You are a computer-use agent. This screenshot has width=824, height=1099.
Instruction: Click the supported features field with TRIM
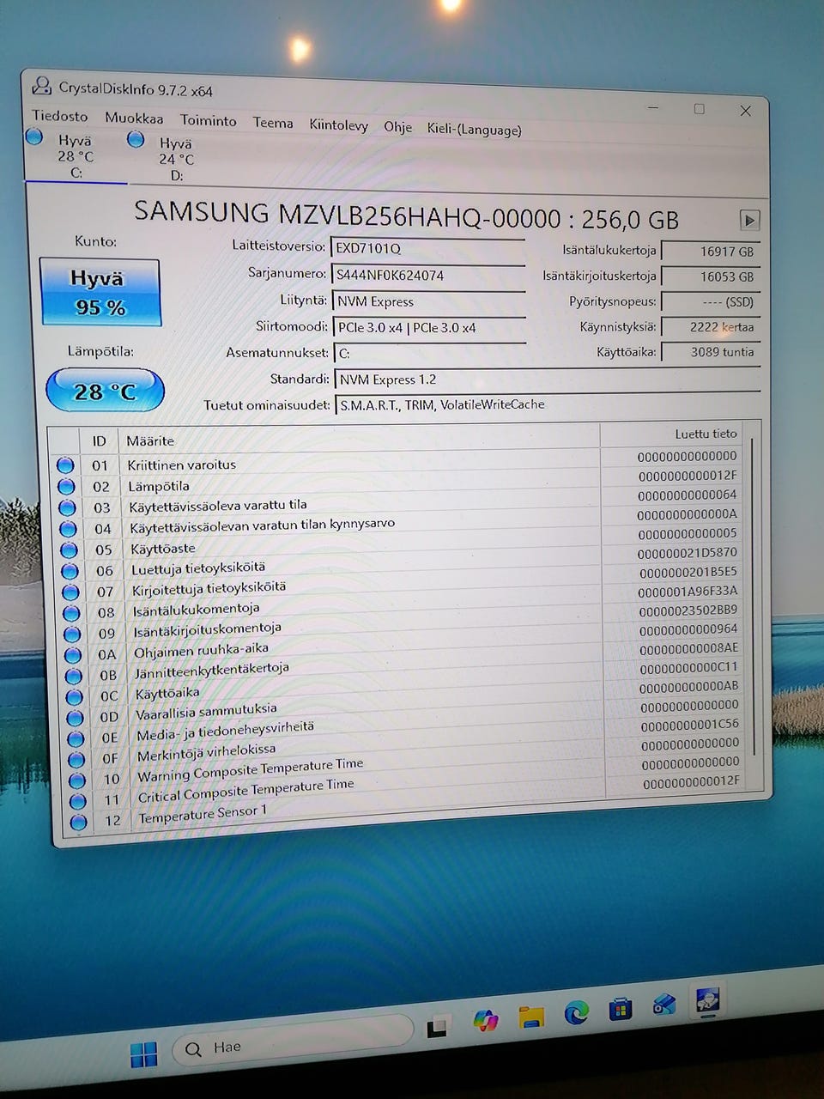pos(548,404)
